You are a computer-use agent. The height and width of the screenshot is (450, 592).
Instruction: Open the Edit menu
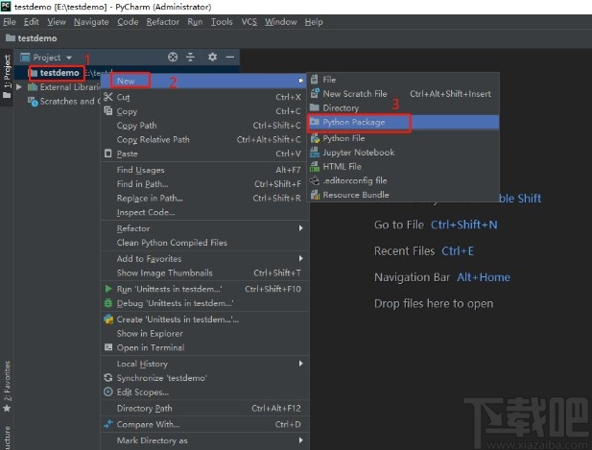click(31, 22)
